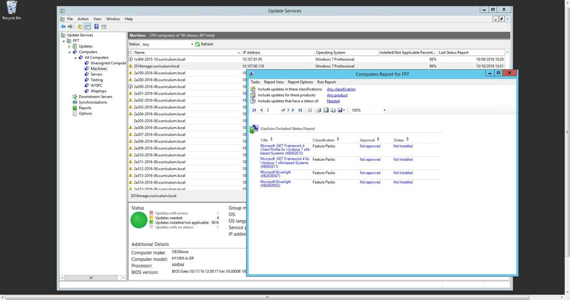
Task: Click warning icon beside 2a100-2016-06.curriculum.local
Action: [131, 73]
